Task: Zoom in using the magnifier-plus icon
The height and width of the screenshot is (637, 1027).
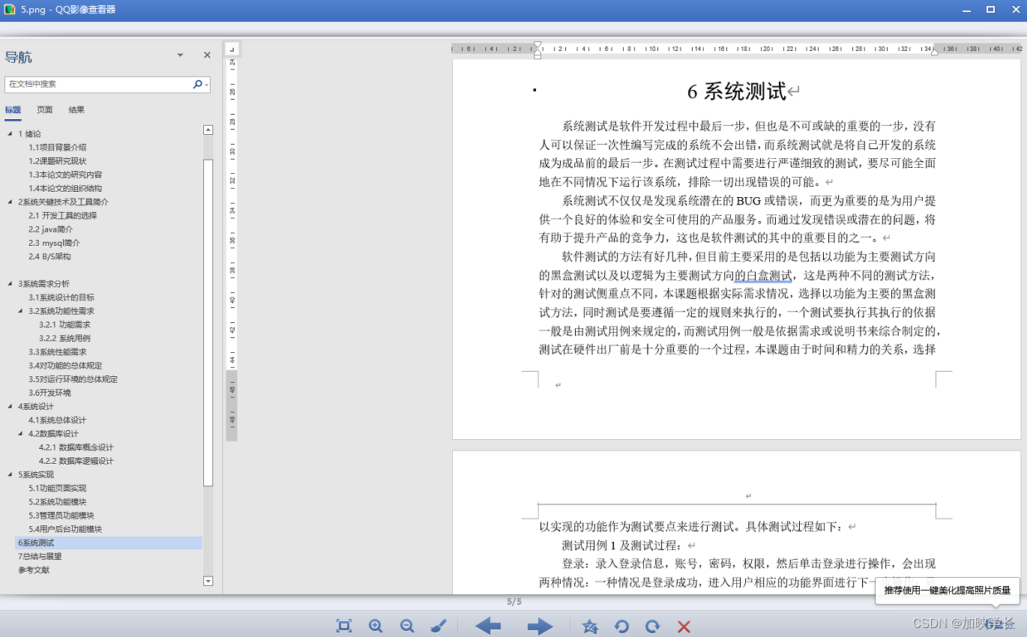Action: (376, 626)
